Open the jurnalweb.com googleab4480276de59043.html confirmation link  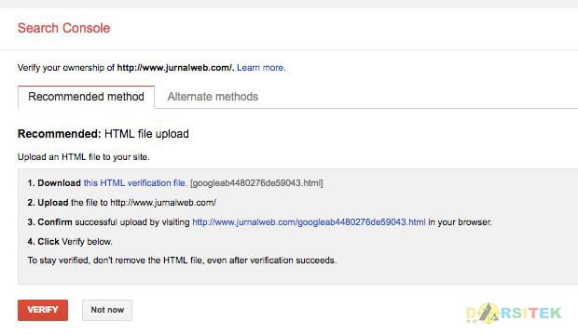309,222
